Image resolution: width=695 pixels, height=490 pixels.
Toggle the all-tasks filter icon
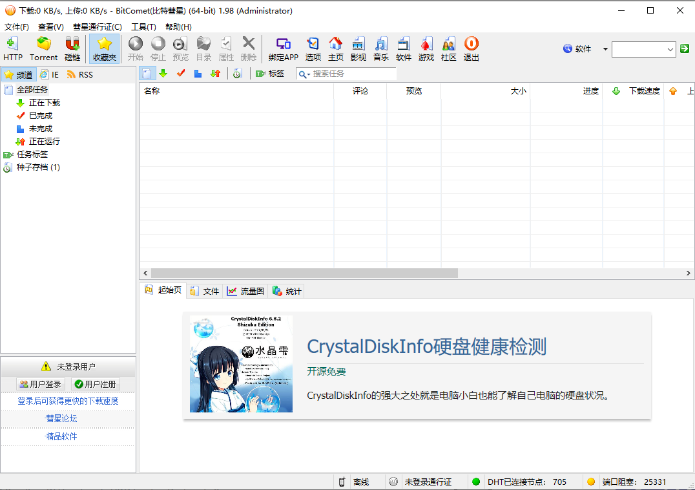pyautogui.click(x=147, y=74)
